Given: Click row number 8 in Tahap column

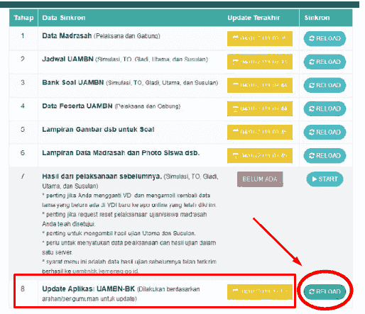Looking at the screenshot, I should (23, 288).
